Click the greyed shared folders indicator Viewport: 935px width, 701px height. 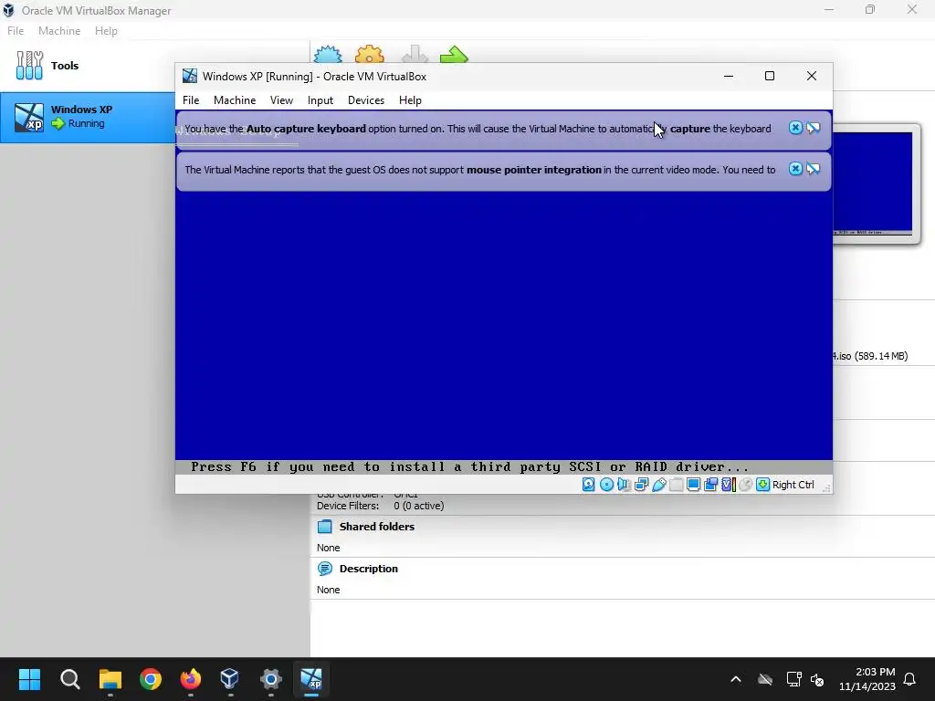677,485
